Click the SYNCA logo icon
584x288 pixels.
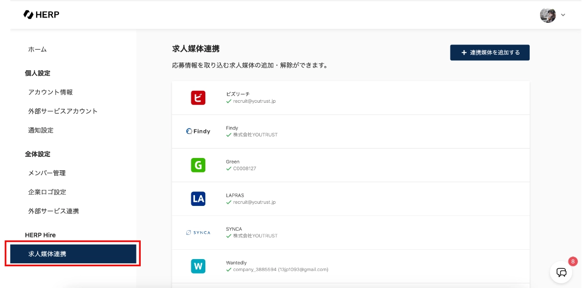point(198,233)
